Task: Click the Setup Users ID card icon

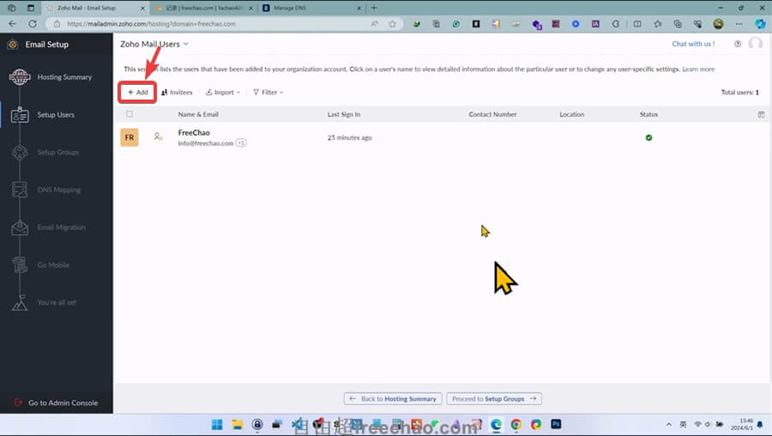Action: point(20,115)
